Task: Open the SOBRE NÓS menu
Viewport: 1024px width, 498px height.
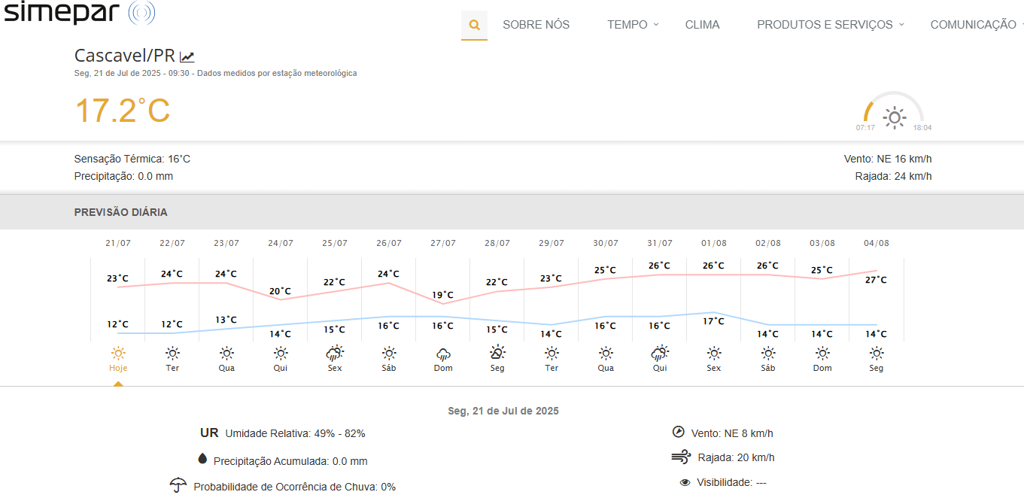Action: coord(536,25)
